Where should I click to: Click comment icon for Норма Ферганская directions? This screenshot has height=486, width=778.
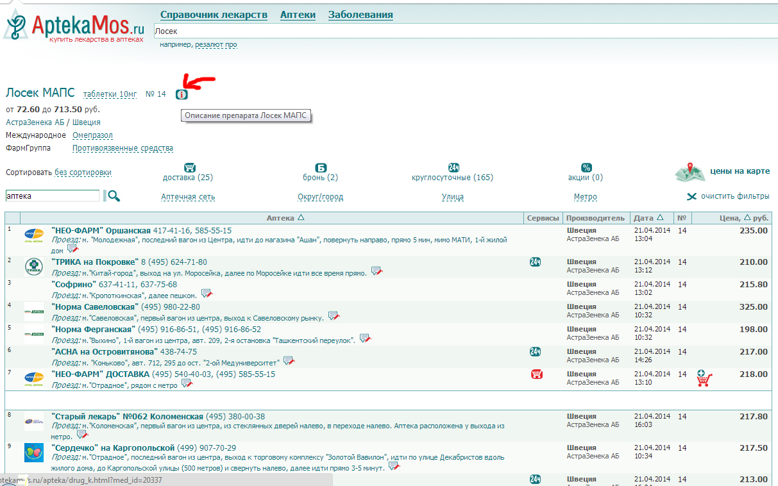364,338
